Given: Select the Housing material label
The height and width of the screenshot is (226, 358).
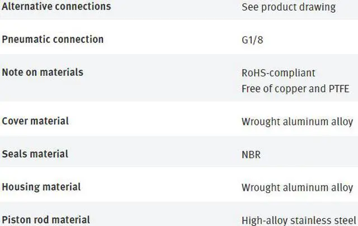Looking at the screenshot, I should pyautogui.click(x=41, y=187).
